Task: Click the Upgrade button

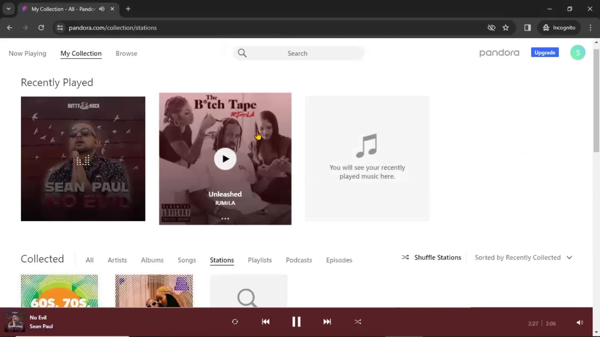Action: [545, 53]
